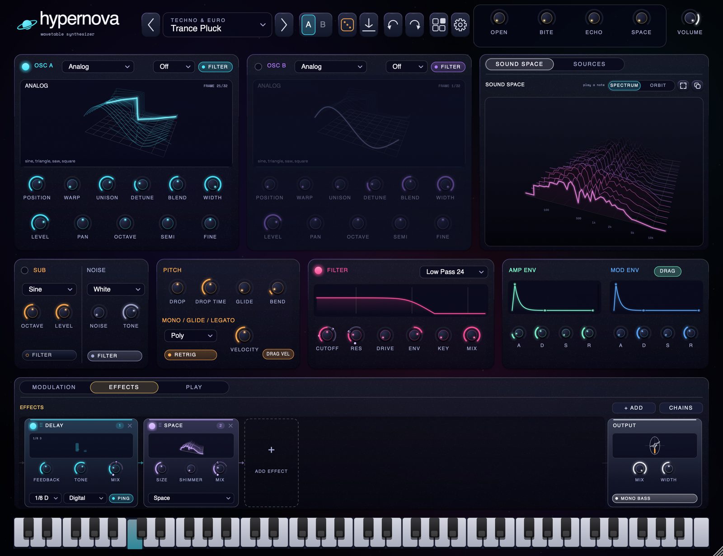Click the DRAG VEL button

pyautogui.click(x=278, y=354)
